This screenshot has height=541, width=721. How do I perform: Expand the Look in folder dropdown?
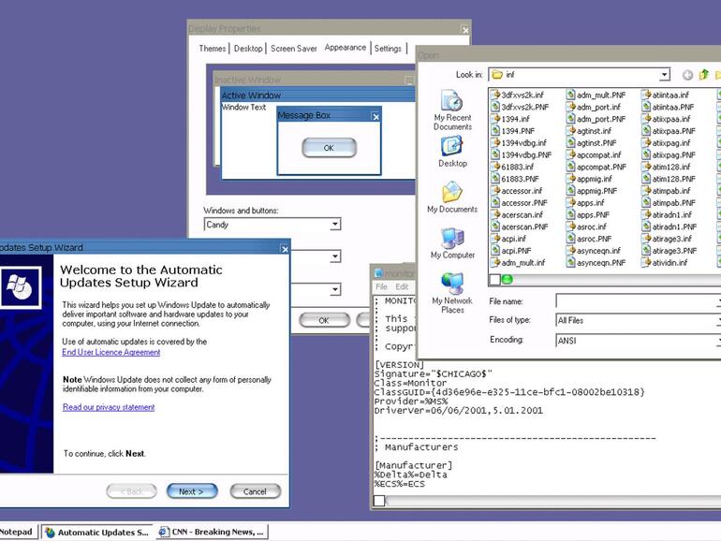(664, 75)
